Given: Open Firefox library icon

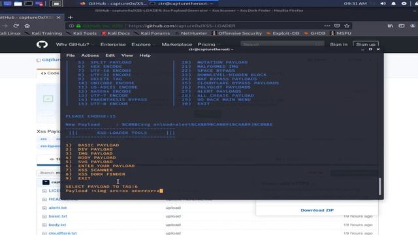Looking at the screenshot, I should [x=391, y=26].
